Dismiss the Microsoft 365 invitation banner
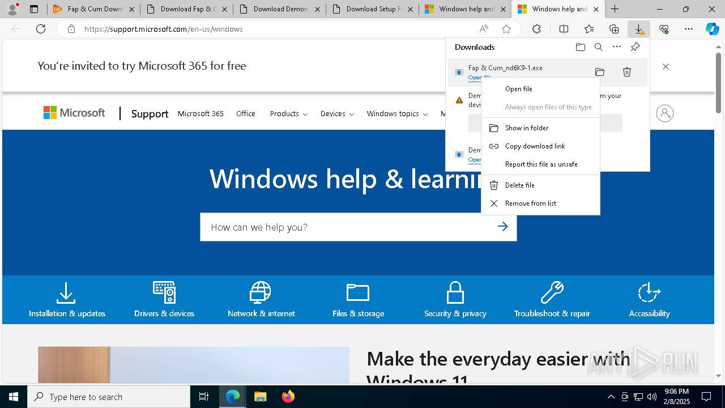This screenshot has width=725, height=408. tap(666, 66)
